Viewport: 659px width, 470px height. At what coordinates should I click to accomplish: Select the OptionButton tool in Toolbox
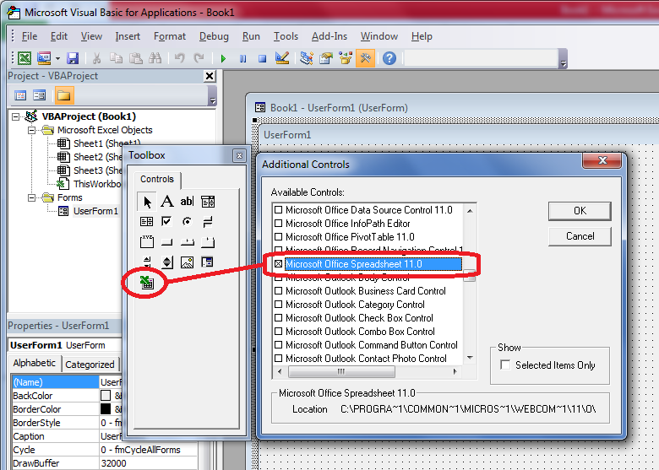(187, 222)
